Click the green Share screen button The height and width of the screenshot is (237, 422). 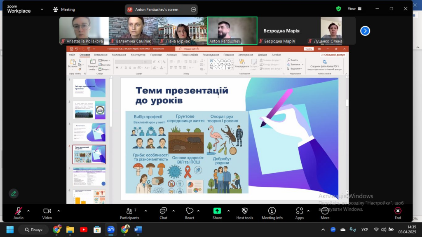(x=217, y=214)
